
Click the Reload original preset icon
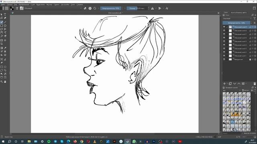point(95,8)
